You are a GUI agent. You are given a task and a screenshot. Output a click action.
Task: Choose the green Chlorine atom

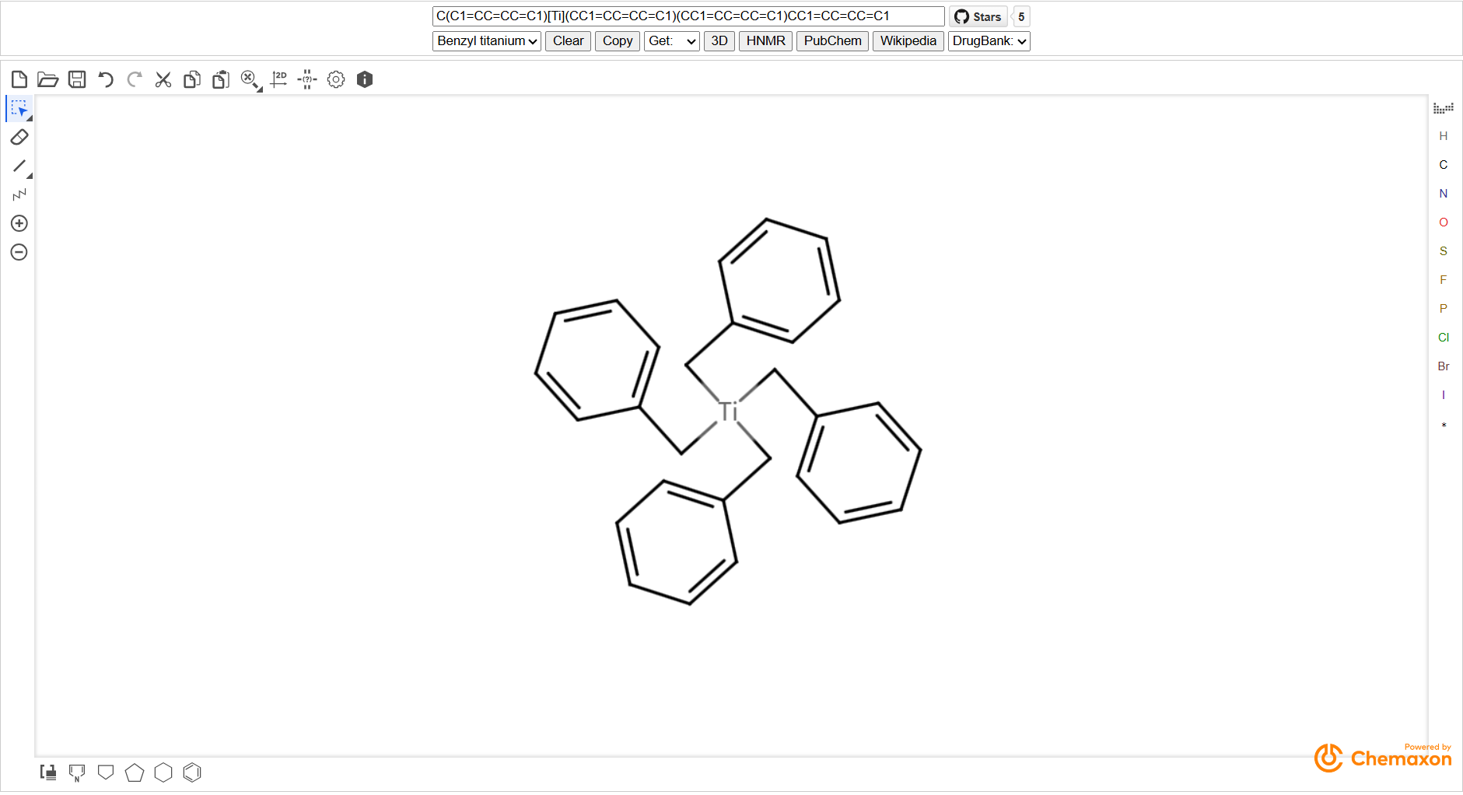(x=1444, y=338)
